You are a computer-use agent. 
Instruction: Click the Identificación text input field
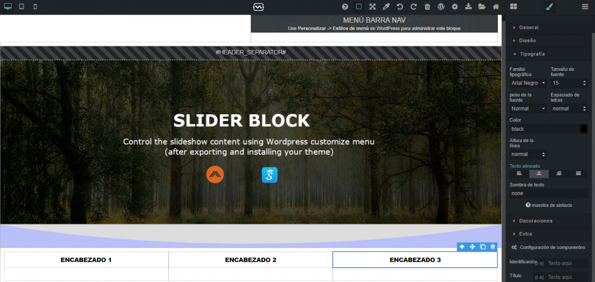pyautogui.click(x=560, y=264)
